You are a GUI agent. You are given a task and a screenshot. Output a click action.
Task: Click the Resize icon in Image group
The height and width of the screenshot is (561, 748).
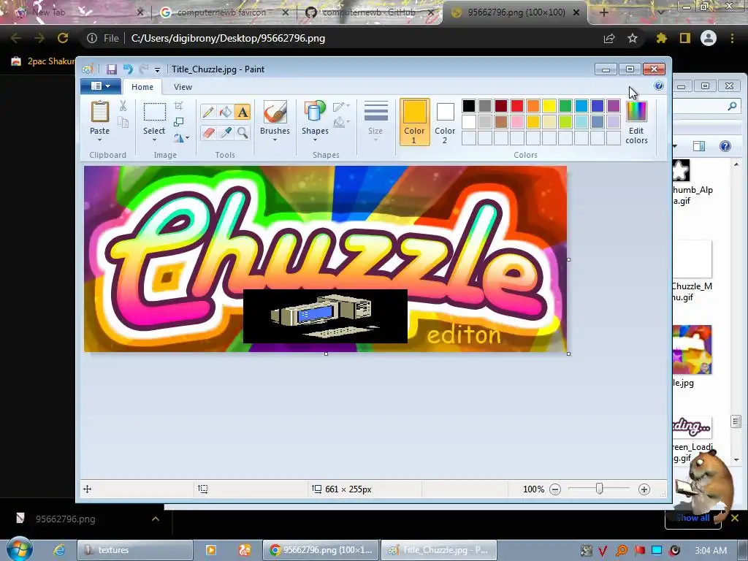point(178,122)
